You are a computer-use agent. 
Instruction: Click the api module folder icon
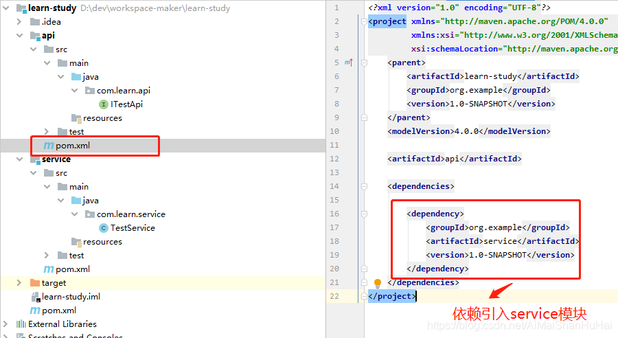36,36
